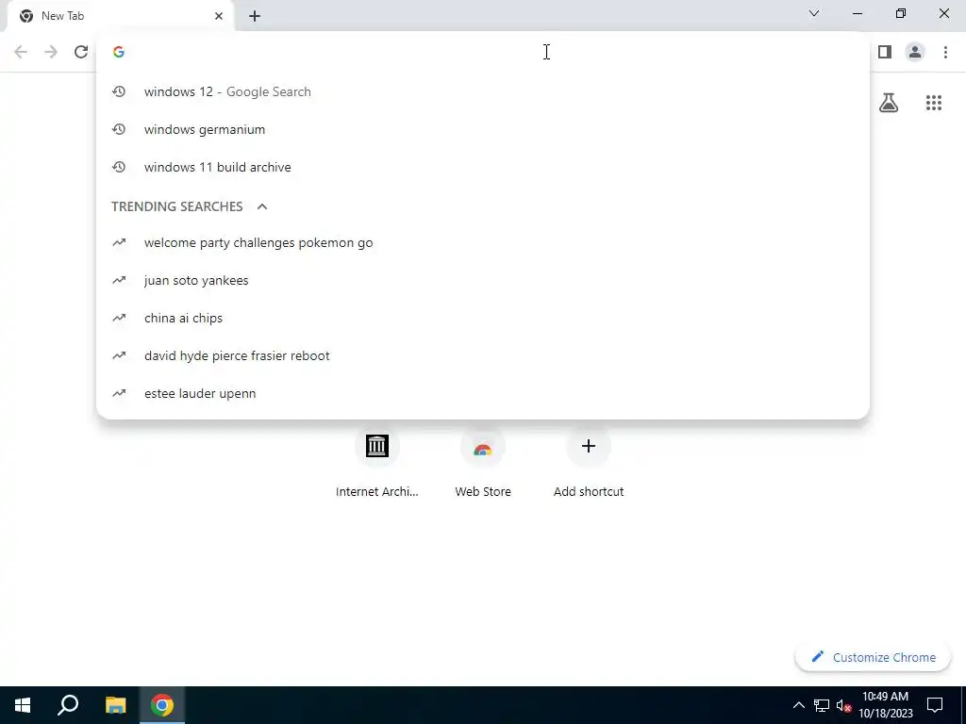Open the Google apps grid
The width and height of the screenshot is (966, 724).
[934, 102]
